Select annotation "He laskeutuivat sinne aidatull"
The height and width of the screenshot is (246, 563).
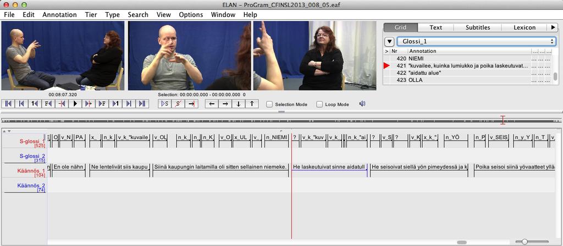point(329,167)
